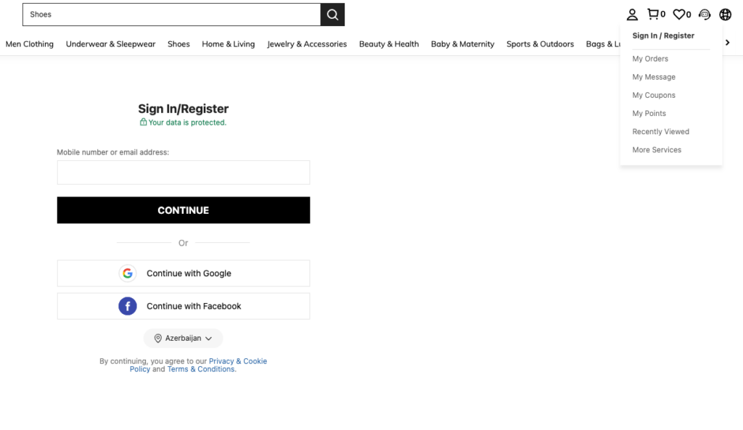Open the Shoes category tab
Viewport: 743px width, 430px height.
coord(178,44)
